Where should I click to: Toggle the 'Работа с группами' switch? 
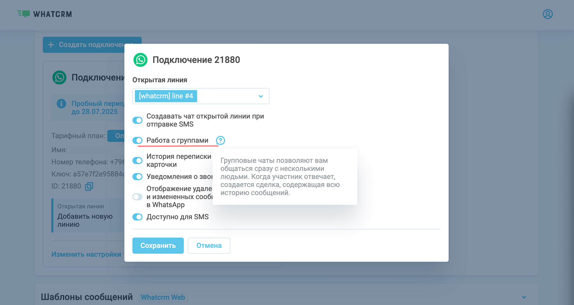coord(137,140)
